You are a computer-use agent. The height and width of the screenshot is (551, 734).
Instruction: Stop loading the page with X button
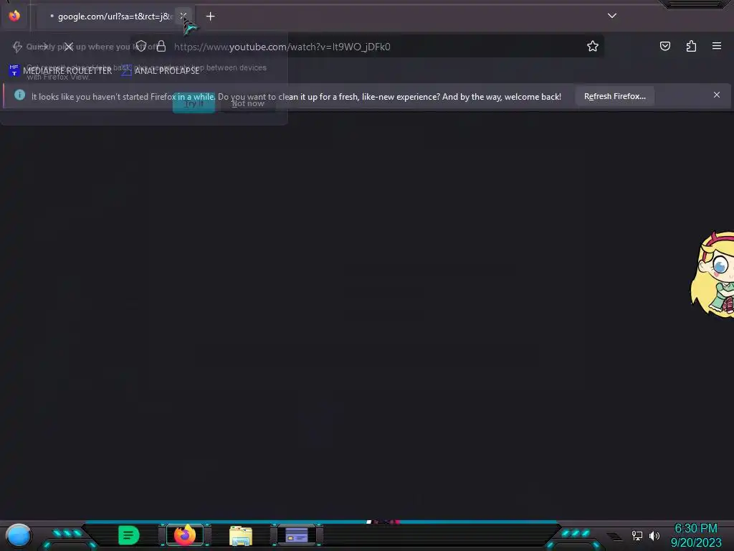(68, 47)
